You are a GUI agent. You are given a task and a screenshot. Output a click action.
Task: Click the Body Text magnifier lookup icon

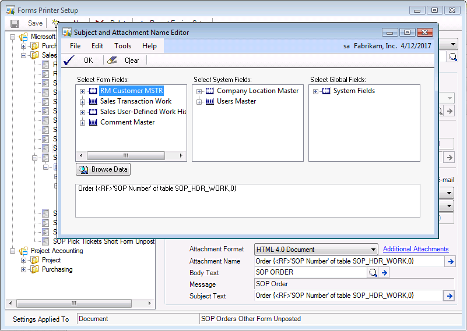click(x=373, y=273)
